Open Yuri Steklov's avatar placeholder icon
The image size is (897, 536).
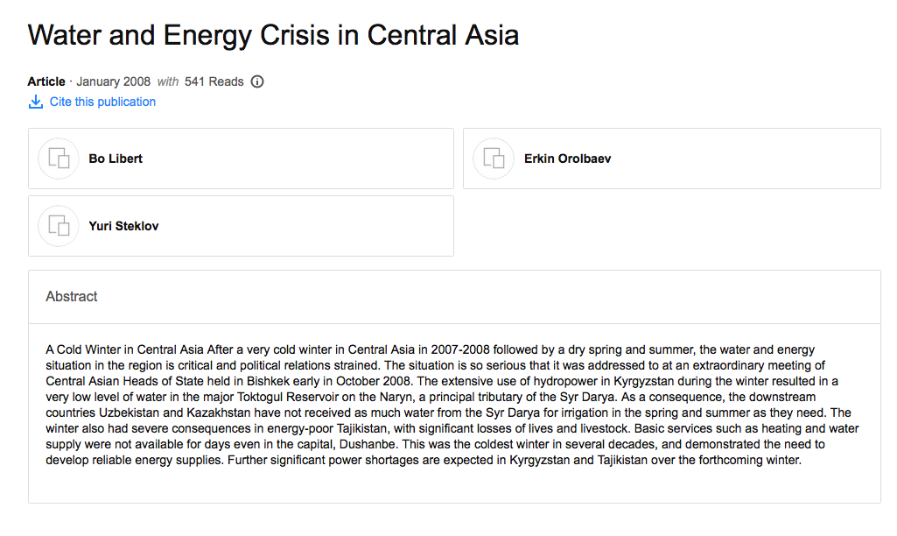tap(59, 226)
